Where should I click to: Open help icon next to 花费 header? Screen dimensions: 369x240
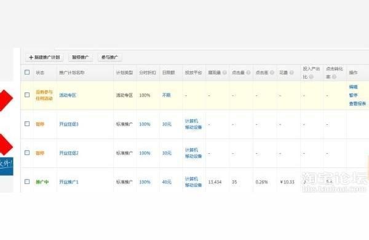tap(292, 73)
